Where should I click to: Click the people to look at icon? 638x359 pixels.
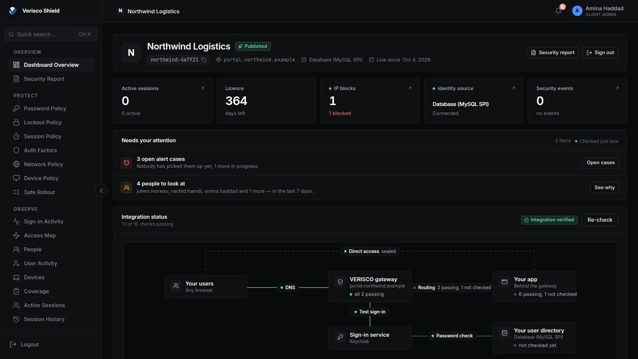pyautogui.click(x=126, y=187)
